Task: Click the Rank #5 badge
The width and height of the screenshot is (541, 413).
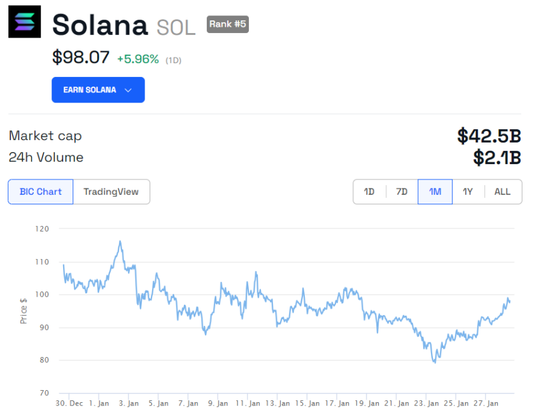Action: coord(227,25)
